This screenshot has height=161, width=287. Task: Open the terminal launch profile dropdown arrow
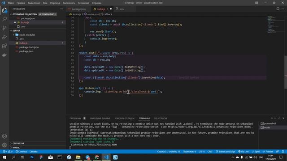pos(275,118)
